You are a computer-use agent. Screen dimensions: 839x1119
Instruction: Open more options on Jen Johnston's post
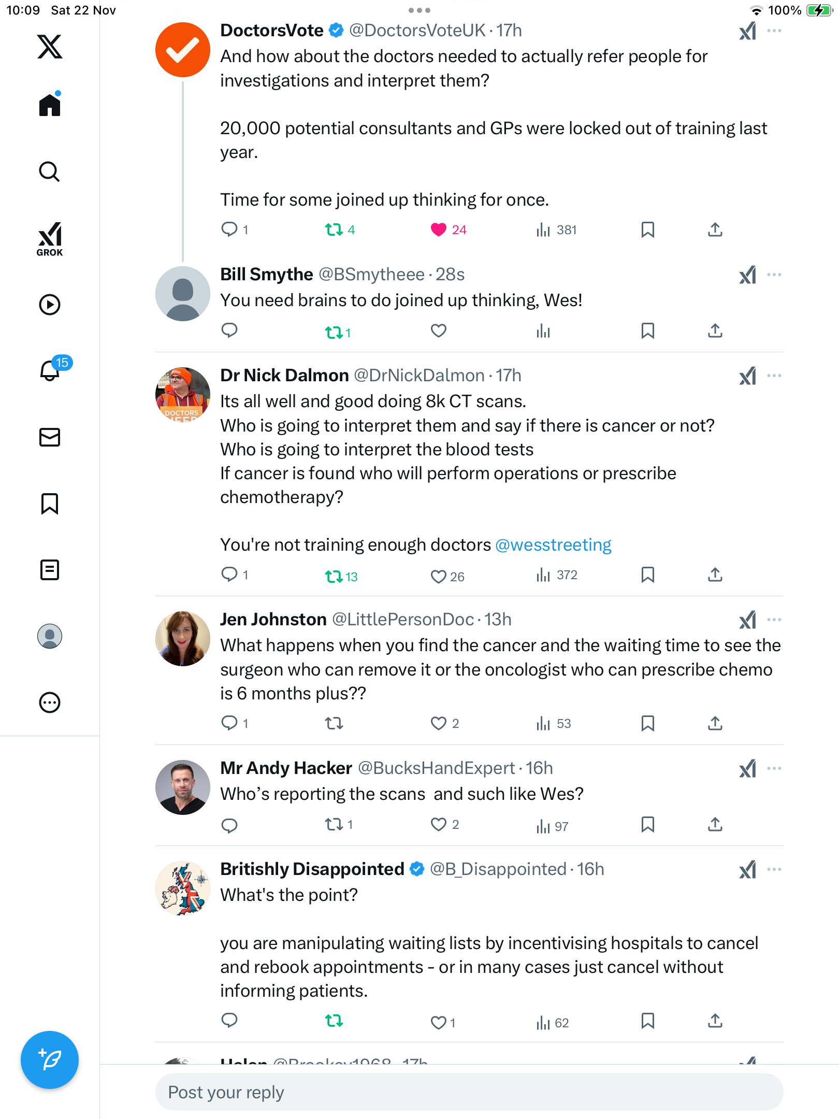(x=774, y=620)
